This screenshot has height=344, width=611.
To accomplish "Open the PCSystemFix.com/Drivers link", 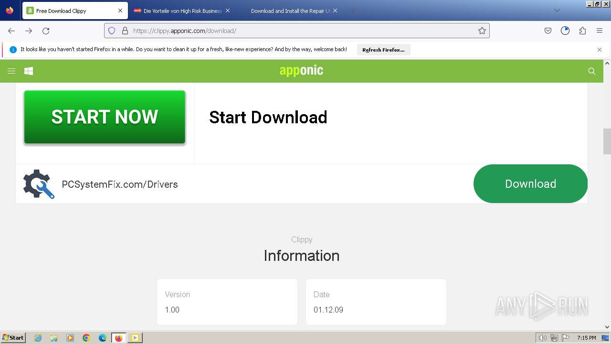I will (120, 184).
